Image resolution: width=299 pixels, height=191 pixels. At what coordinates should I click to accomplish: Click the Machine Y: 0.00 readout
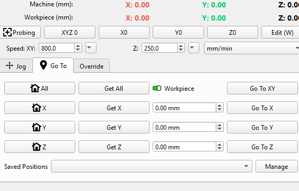pyautogui.click(x=214, y=5)
